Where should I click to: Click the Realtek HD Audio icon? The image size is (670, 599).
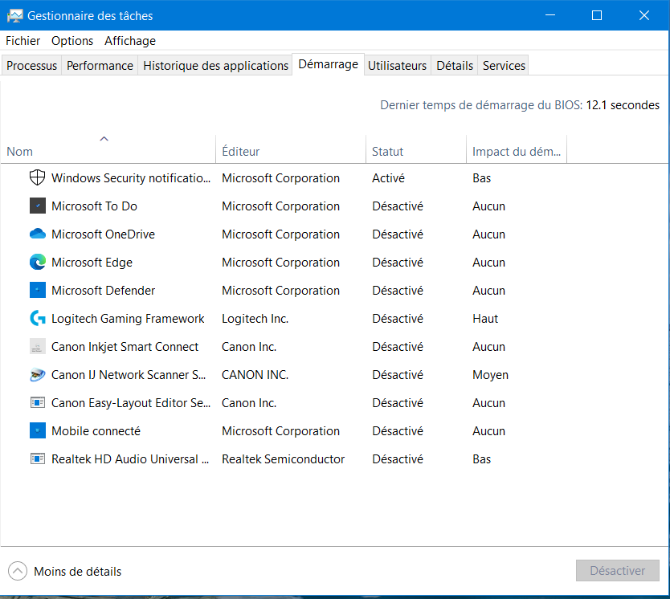coord(38,458)
